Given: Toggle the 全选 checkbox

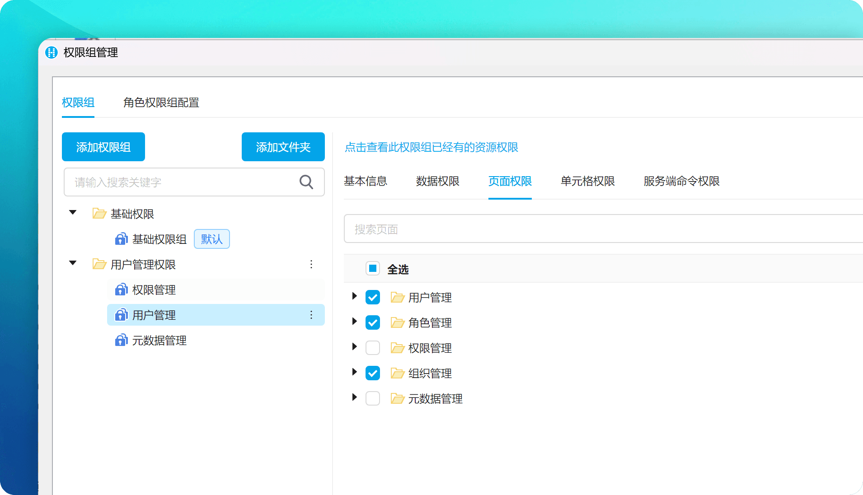Looking at the screenshot, I should pyautogui.click(x=373, y=269).
